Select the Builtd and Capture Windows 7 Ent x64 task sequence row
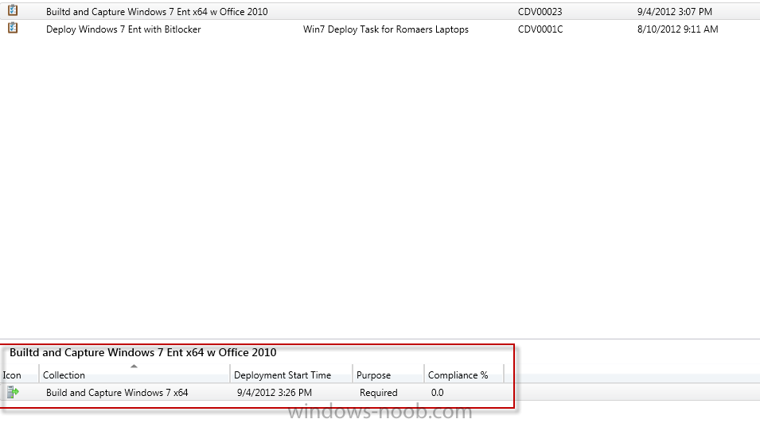 click(380, 11)
